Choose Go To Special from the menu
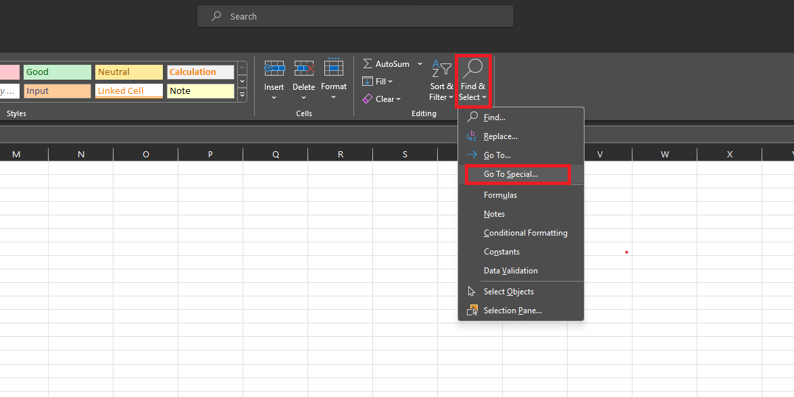This screenshot has height=397, width=794. [516, 174]
